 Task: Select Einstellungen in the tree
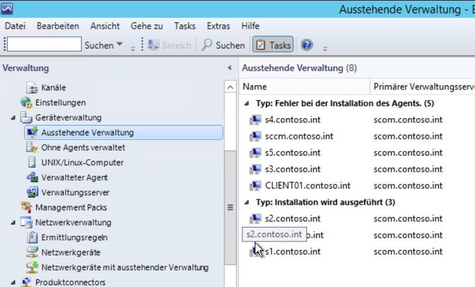(x=61, y=103)
